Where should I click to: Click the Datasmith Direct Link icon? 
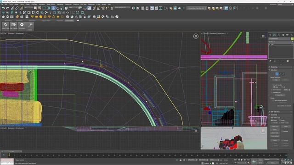[x=6, y=26]
